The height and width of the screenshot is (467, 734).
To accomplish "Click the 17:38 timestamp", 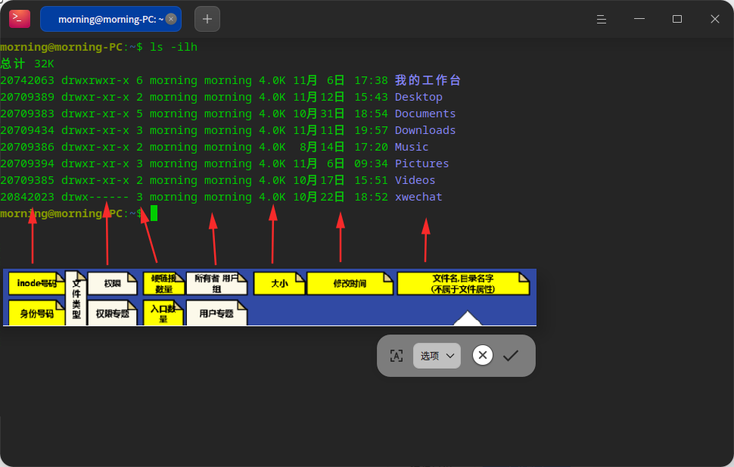I will click(x=371, y=80).
